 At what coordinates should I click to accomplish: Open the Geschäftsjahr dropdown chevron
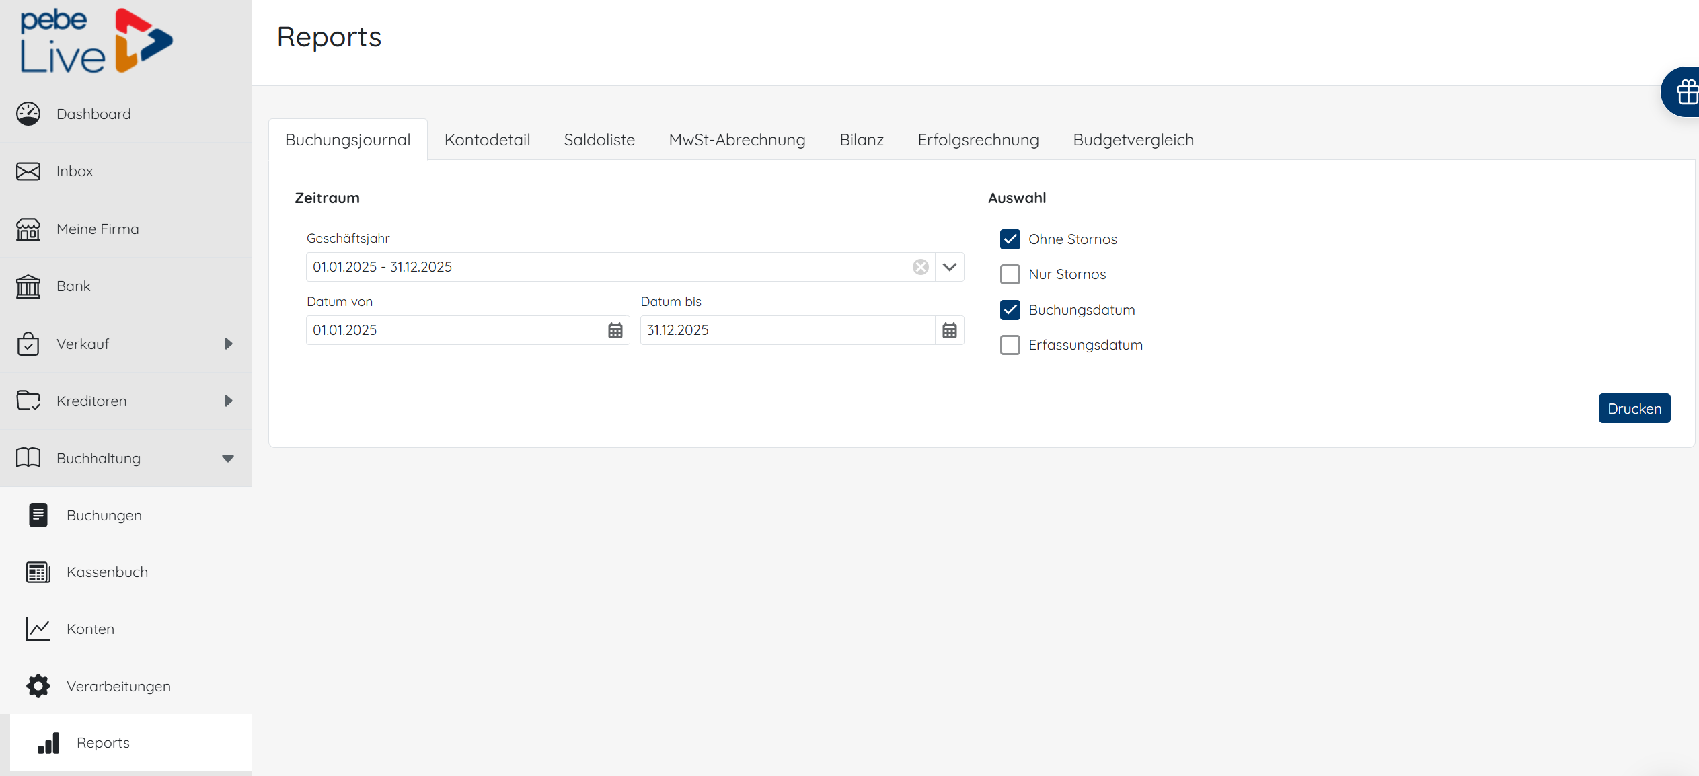(x=949, y=267)
